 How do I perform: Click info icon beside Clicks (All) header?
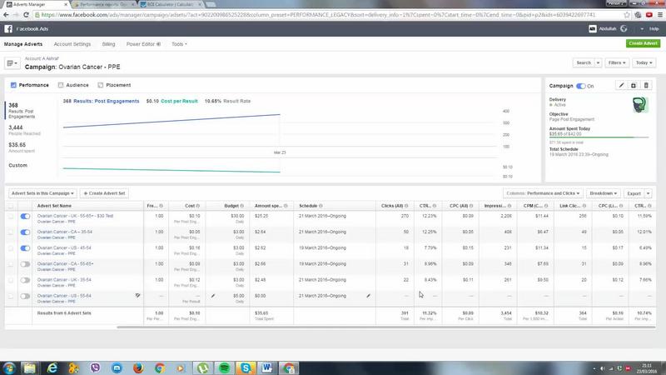pyautogui.click(x=406, y=206)
